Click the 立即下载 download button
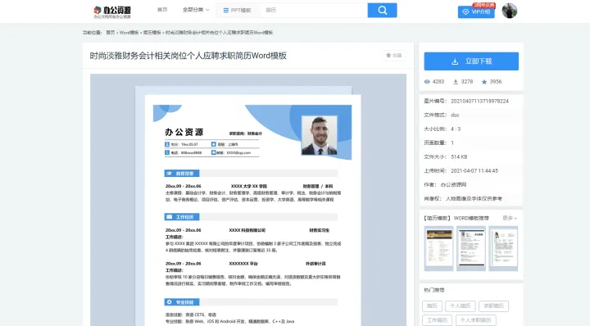Viewport: 590px width, 326px height. point(471,61)
